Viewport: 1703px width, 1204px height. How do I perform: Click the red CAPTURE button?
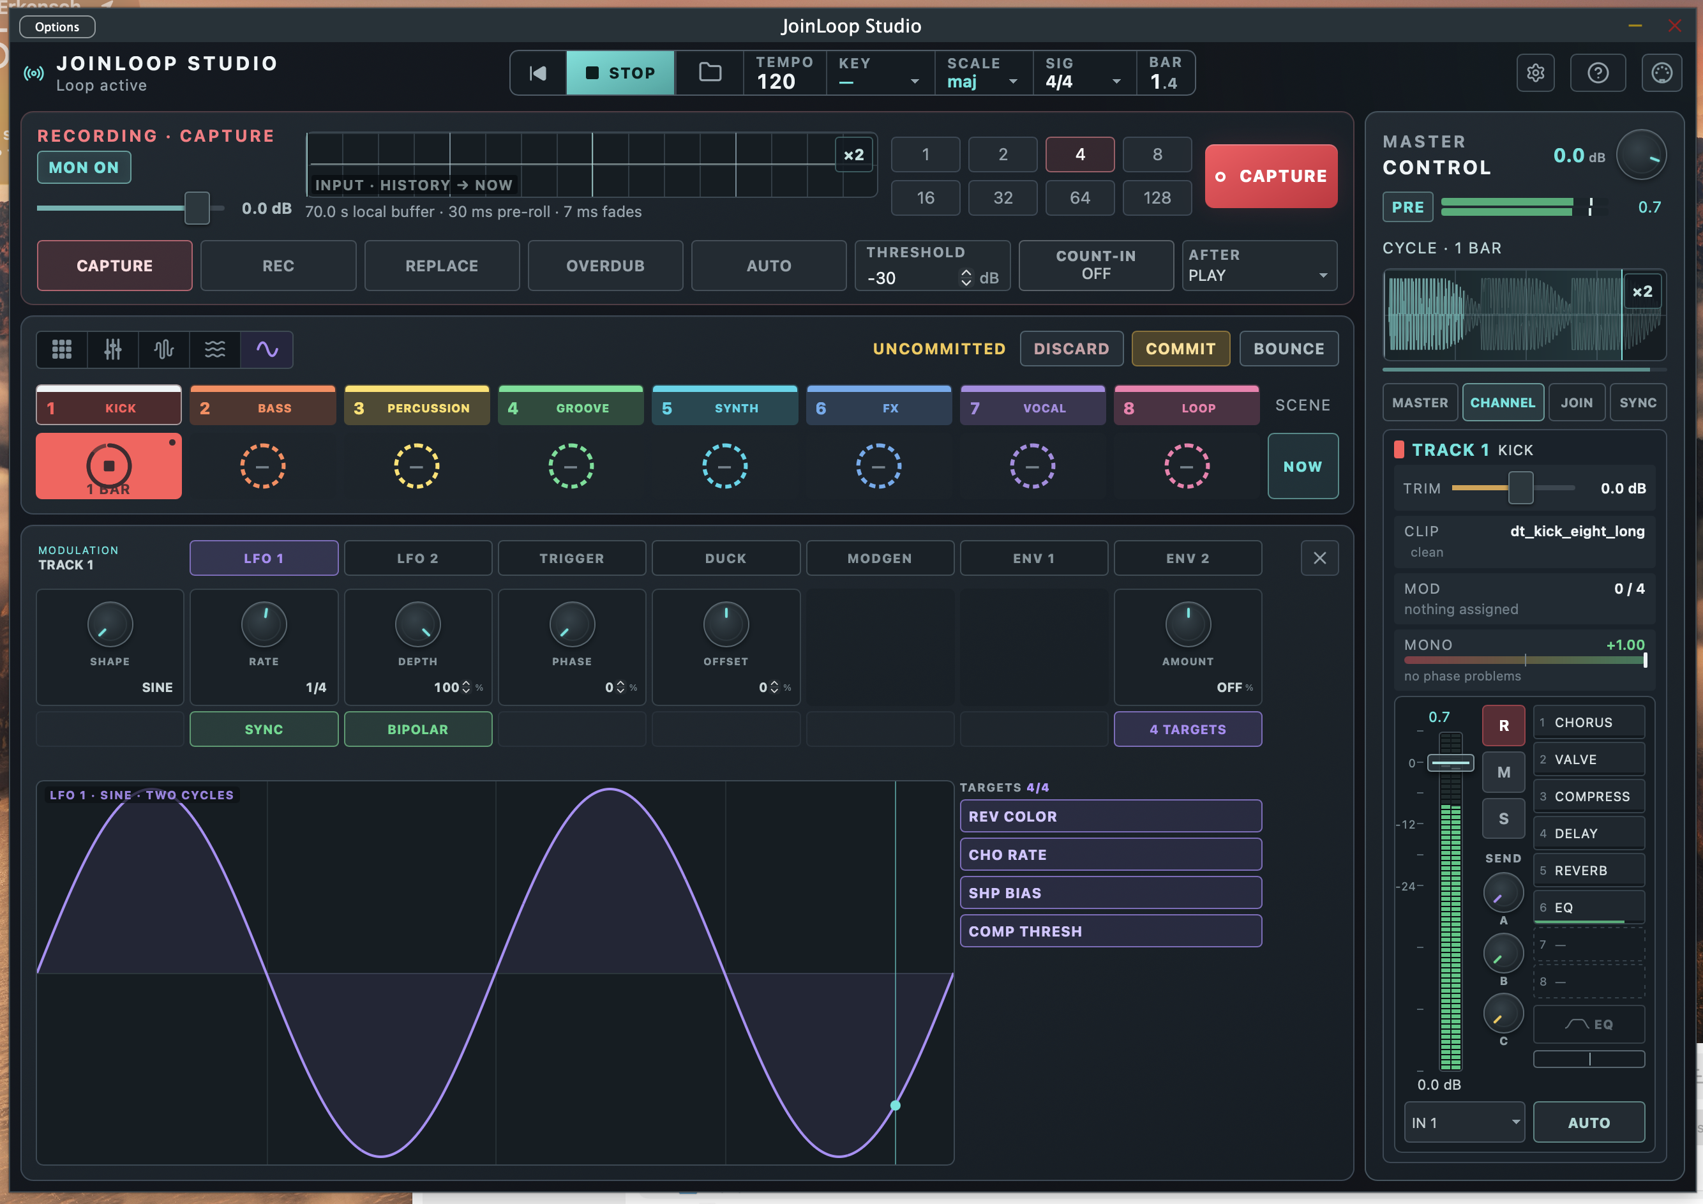1272,177
